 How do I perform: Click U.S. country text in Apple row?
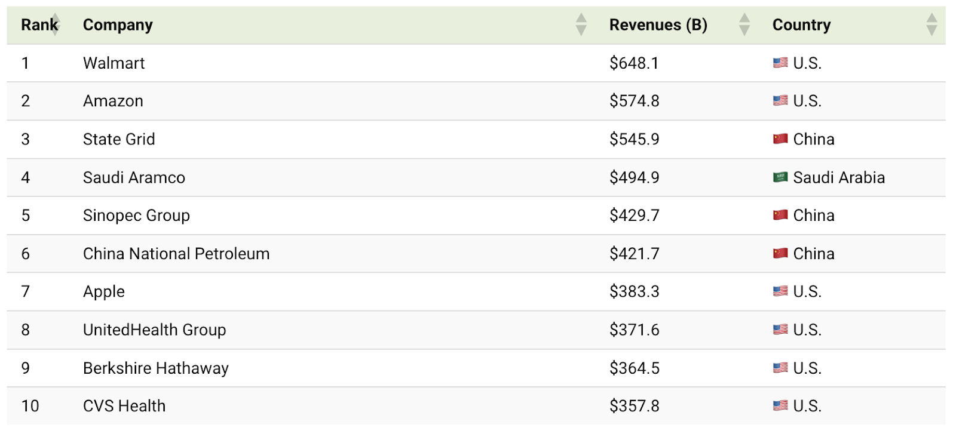tap(807, 291)
